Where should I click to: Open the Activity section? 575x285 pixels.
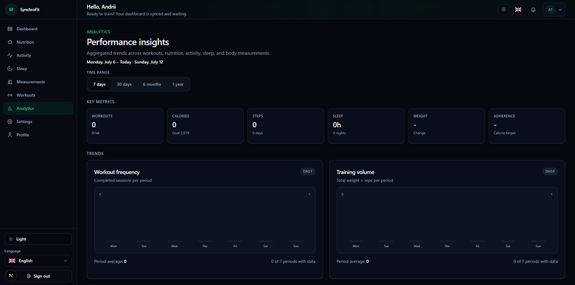(38, 55)
